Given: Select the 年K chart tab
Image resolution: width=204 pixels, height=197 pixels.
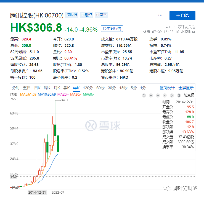Looking at the screenshot, I should click(x=76, y=88).
